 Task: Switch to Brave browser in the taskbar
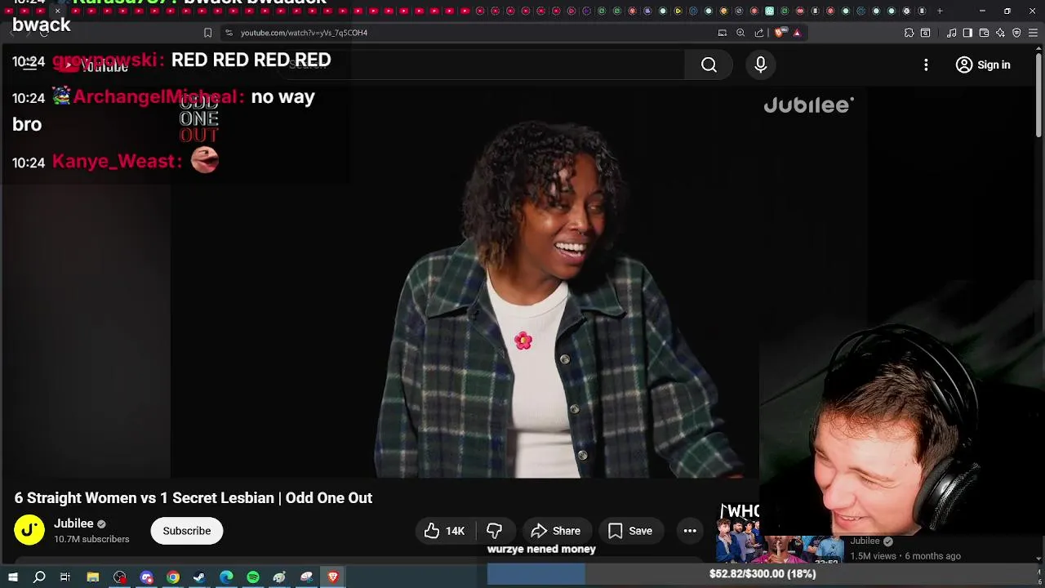[333, 577]
